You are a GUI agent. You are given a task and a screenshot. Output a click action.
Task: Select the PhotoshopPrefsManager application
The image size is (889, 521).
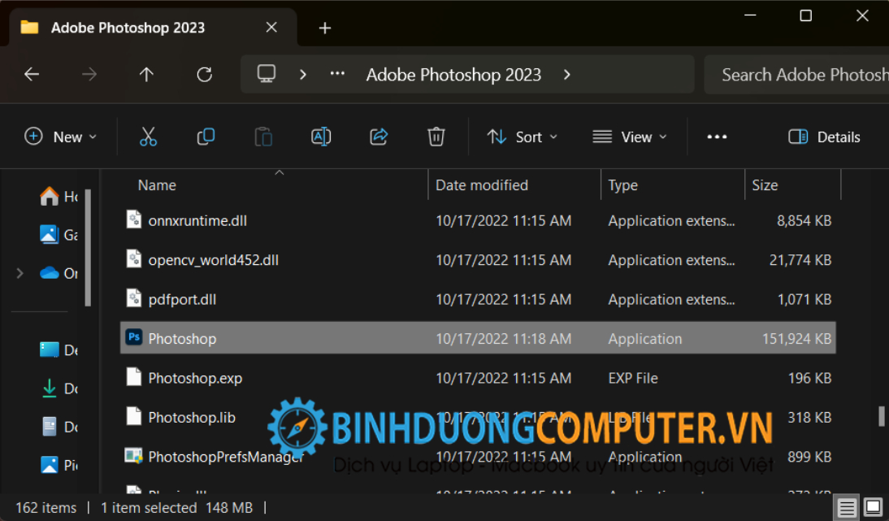coord(478,456)
